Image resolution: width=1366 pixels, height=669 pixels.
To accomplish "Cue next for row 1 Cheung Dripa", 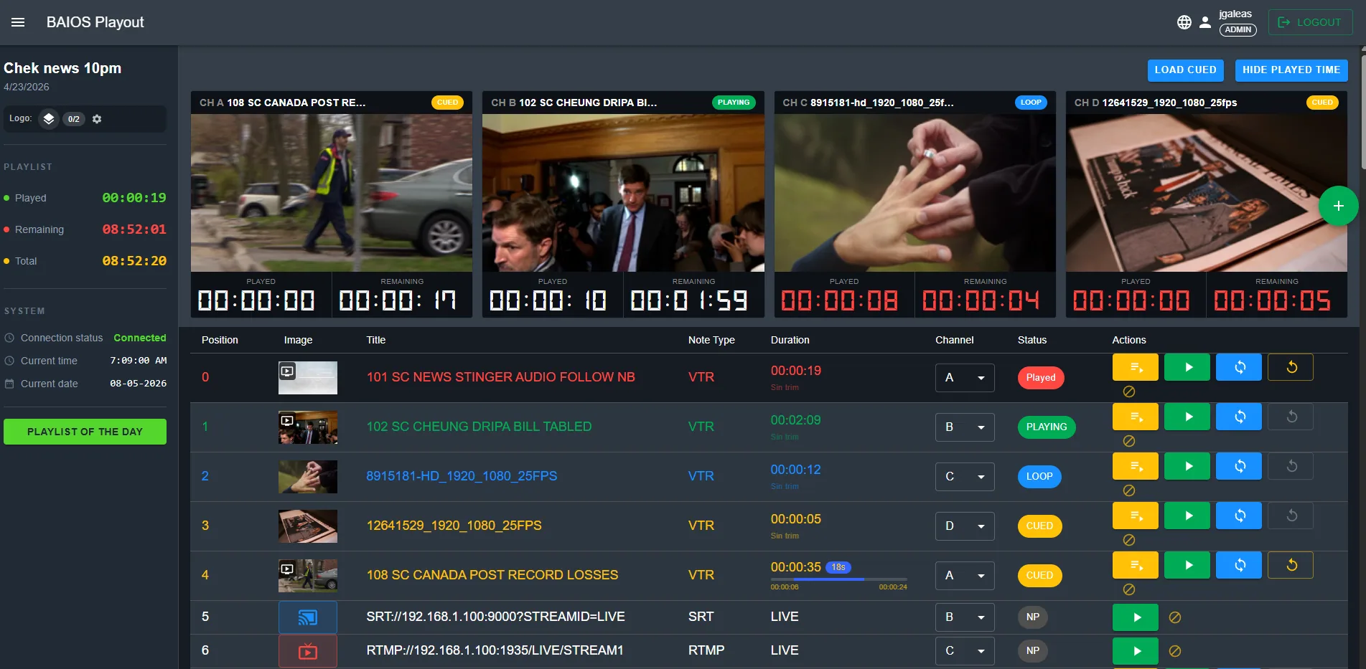I will 1136,417.
